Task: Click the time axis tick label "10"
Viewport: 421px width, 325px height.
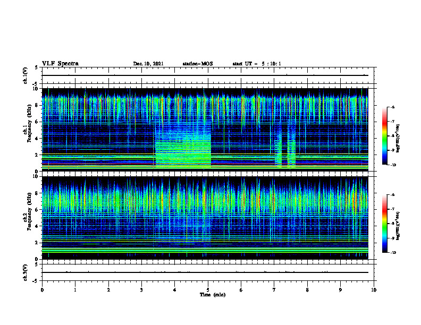Action: tap(374, 290)
